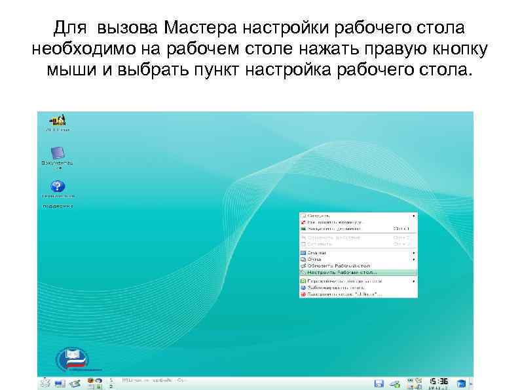Image resolution: width=520 pixels, height=390 pixels.
Task: Open the 'Создать' submenu in the context menu
Action: pos(358,216)
